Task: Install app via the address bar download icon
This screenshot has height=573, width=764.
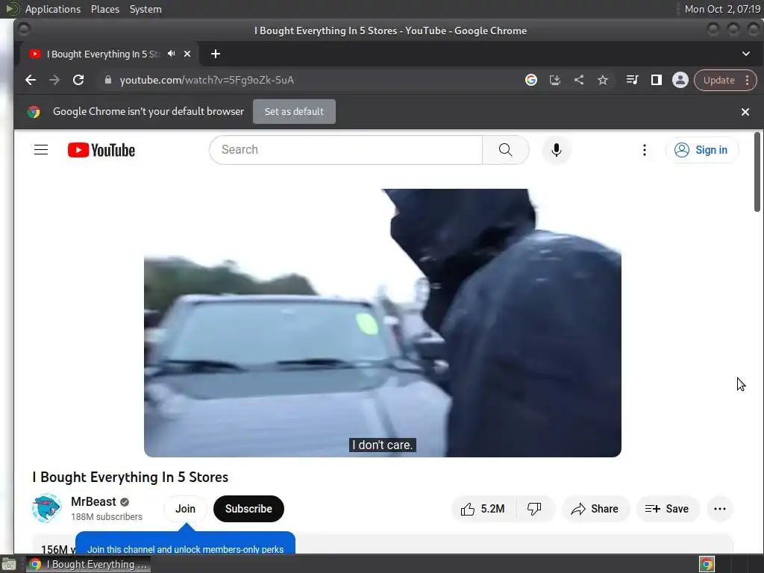Action: (555, 80)
